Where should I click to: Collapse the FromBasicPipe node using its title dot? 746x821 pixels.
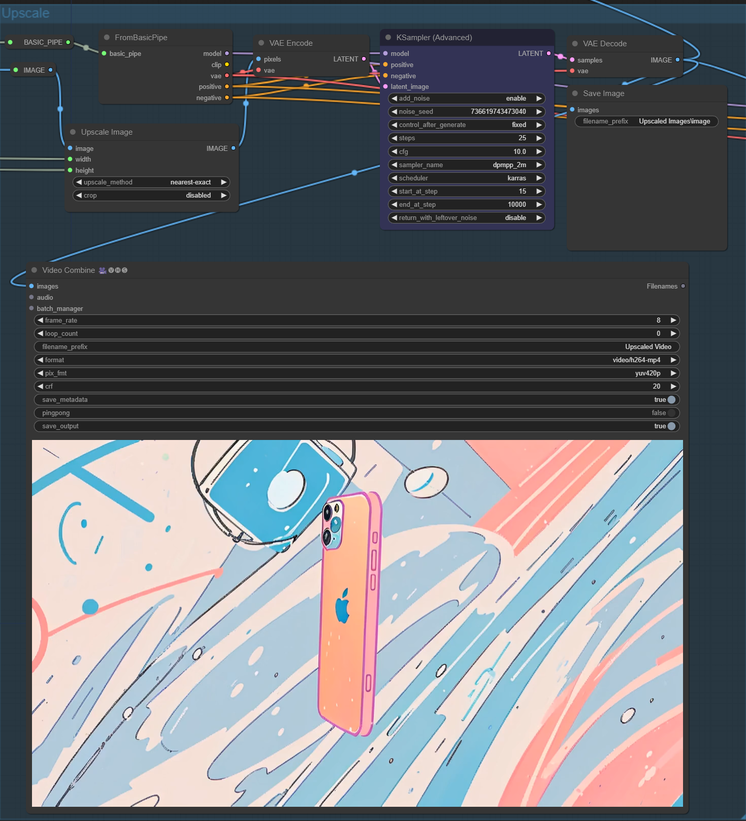tap(107, 37)
